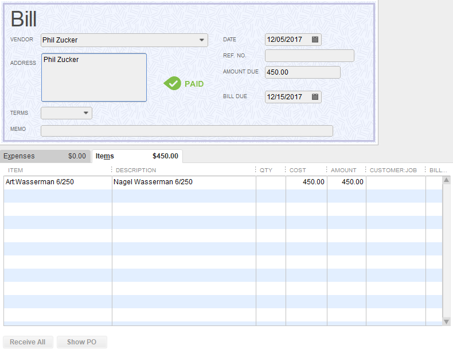Image resolution: width=453 pixels, height=349 pixels.
Task: Expand the Vendor dropdown list
Action: 202,40
